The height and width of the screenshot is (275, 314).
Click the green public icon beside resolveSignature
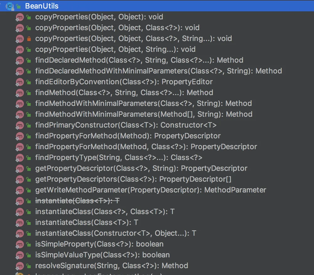tap(29, 266)
